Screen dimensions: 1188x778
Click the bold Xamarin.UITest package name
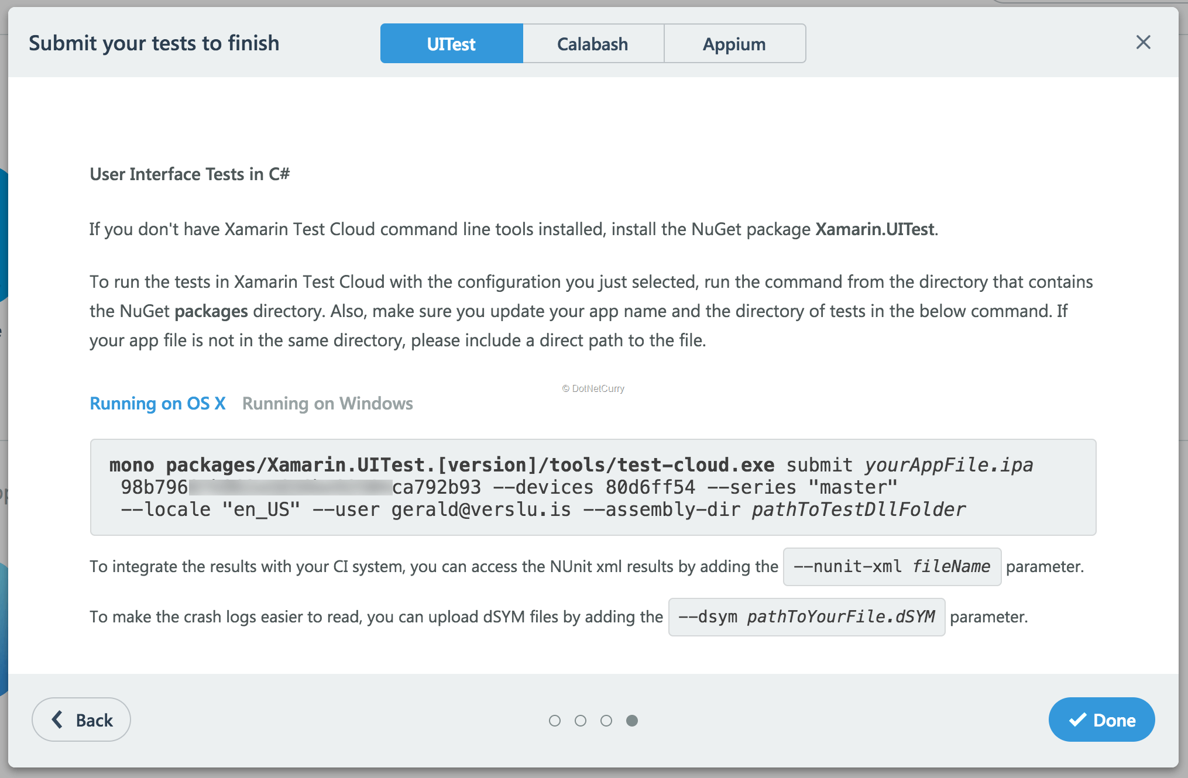click(875, 229)
